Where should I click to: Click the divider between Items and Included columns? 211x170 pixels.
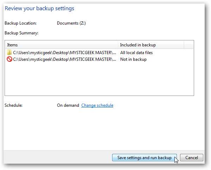[x=118, y=45]
